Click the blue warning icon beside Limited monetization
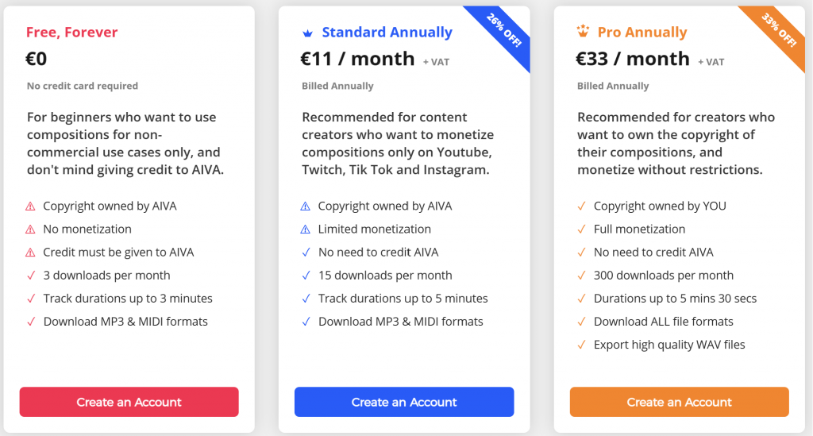Image resolution: width=813 pixels, height=436 pixels. coord(306,230)
